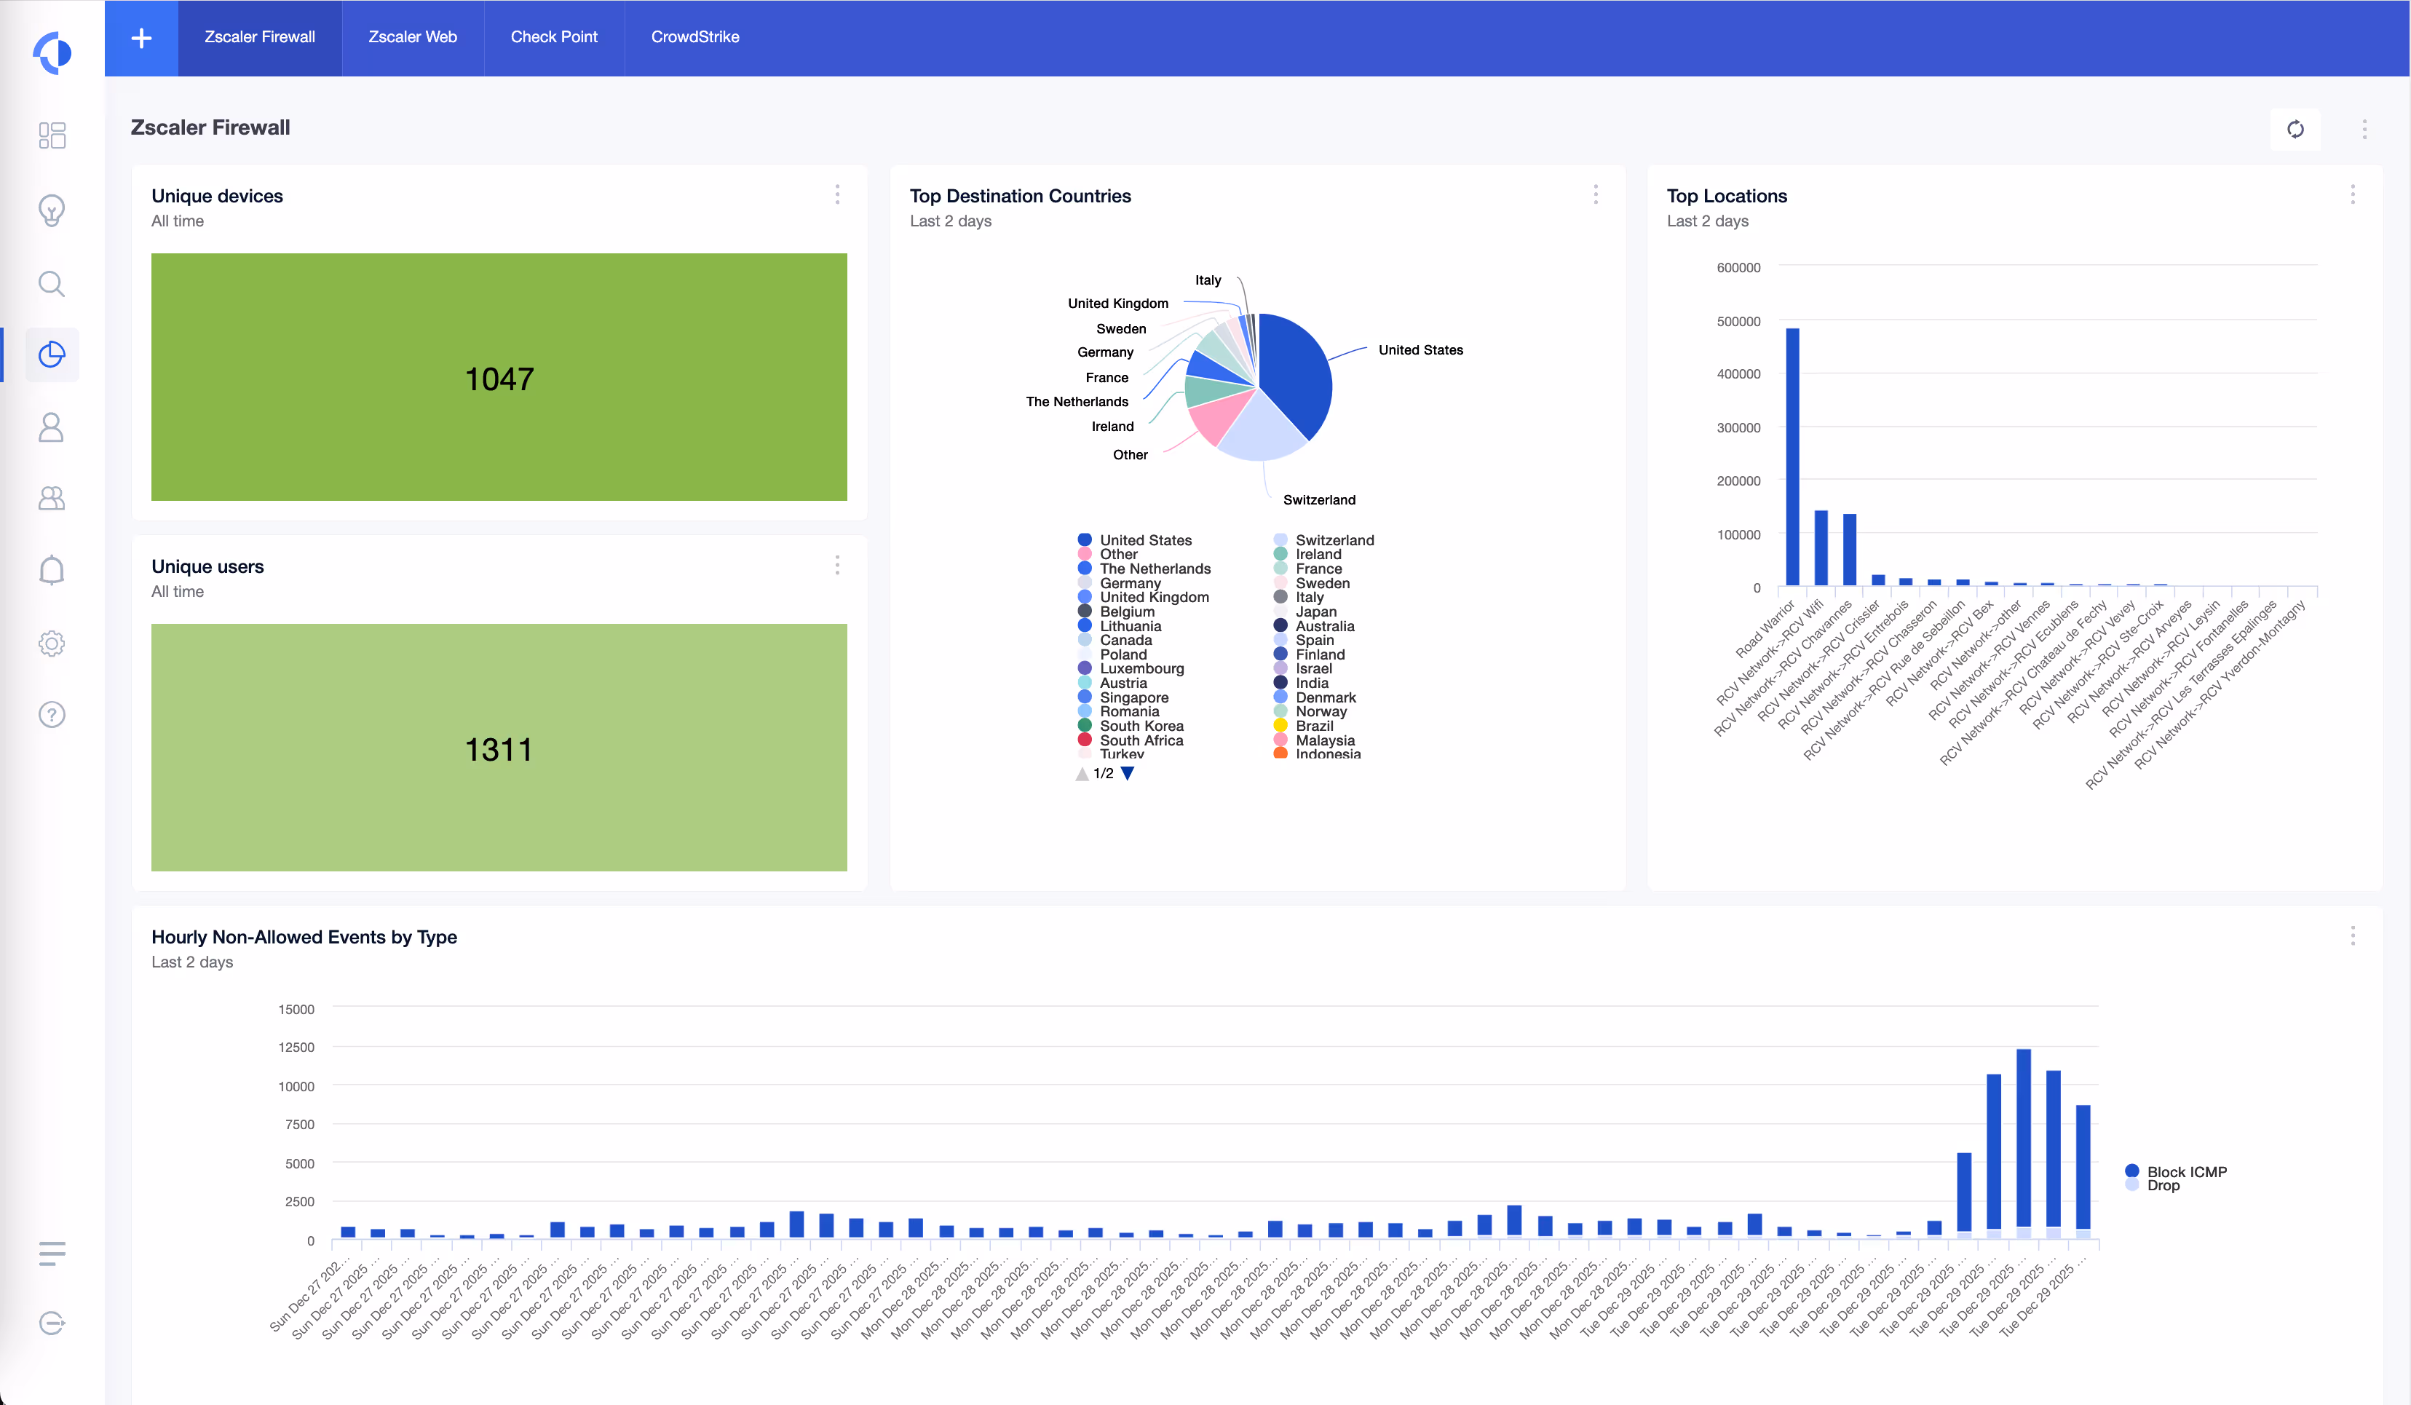Open notifications via the bell icon
2411x1405 pixels.
click(x=52, y=569)
